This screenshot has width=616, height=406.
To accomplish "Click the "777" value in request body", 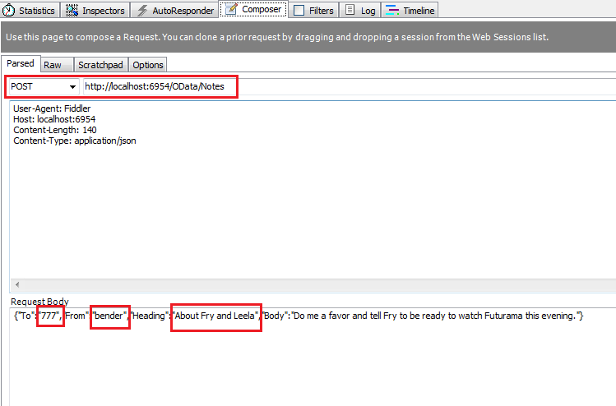I will (49, 316).
